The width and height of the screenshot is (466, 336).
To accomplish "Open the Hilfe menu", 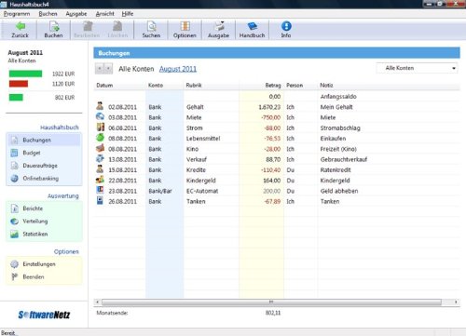I will pyautogui.click(x=128, y=14).
